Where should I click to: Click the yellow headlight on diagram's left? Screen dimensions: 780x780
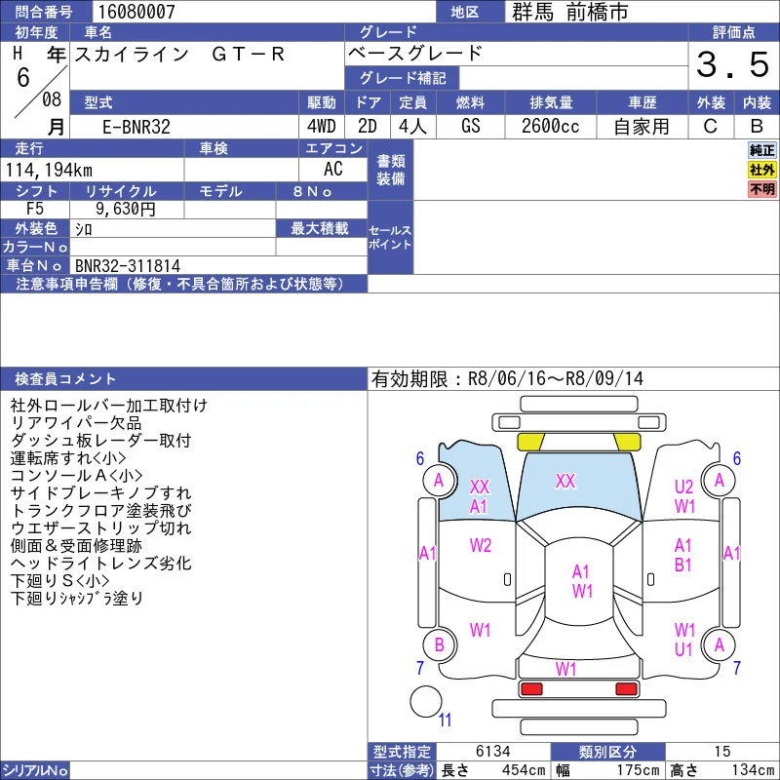pyautogui.click(x=530, y=442)
